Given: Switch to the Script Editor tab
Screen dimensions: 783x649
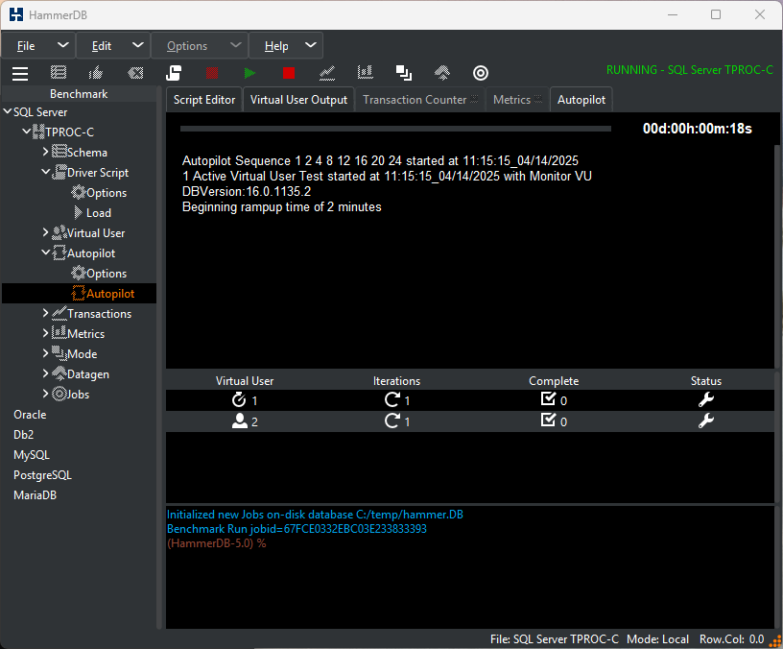Looking at the screenshot, I should 204,100.
